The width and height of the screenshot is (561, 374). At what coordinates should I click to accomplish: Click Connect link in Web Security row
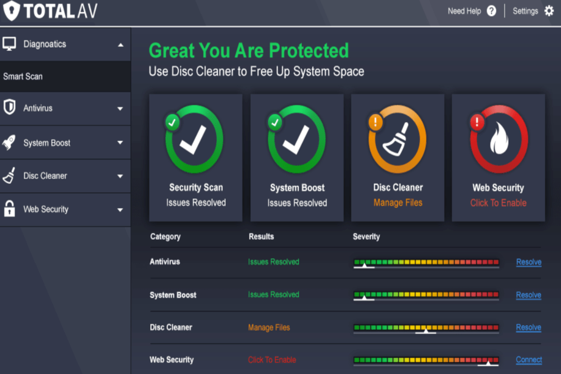click(x=529, y=360)
